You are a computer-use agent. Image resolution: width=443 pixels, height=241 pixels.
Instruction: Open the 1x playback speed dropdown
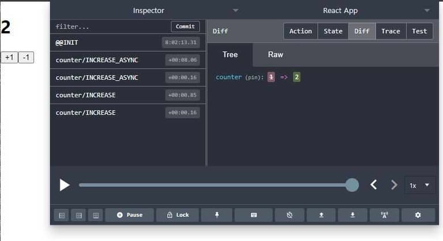pos(420,185)
